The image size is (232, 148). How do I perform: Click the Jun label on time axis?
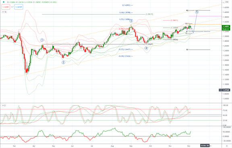pyautogui.click(x=72, y=146)
